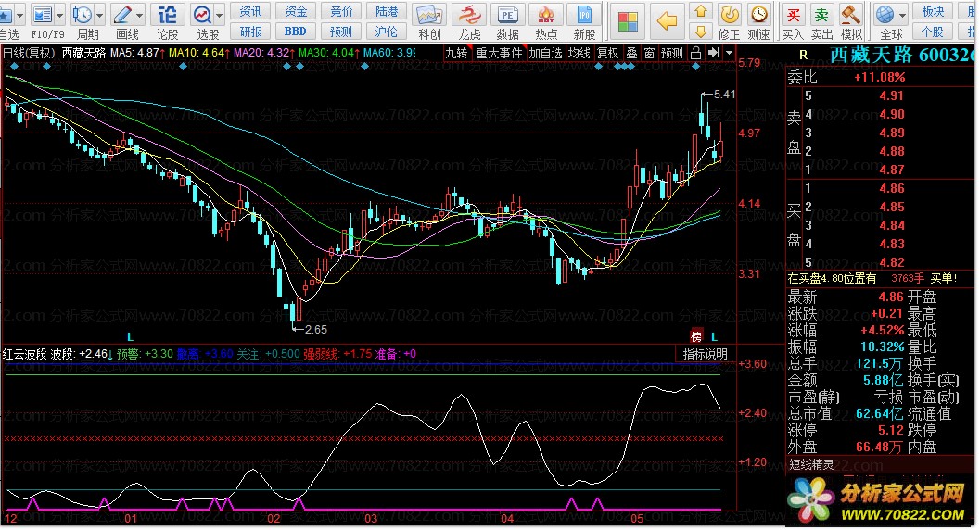Click the 买入 buy icon
This screenshot has width=980, height=530.
(793, 15)
